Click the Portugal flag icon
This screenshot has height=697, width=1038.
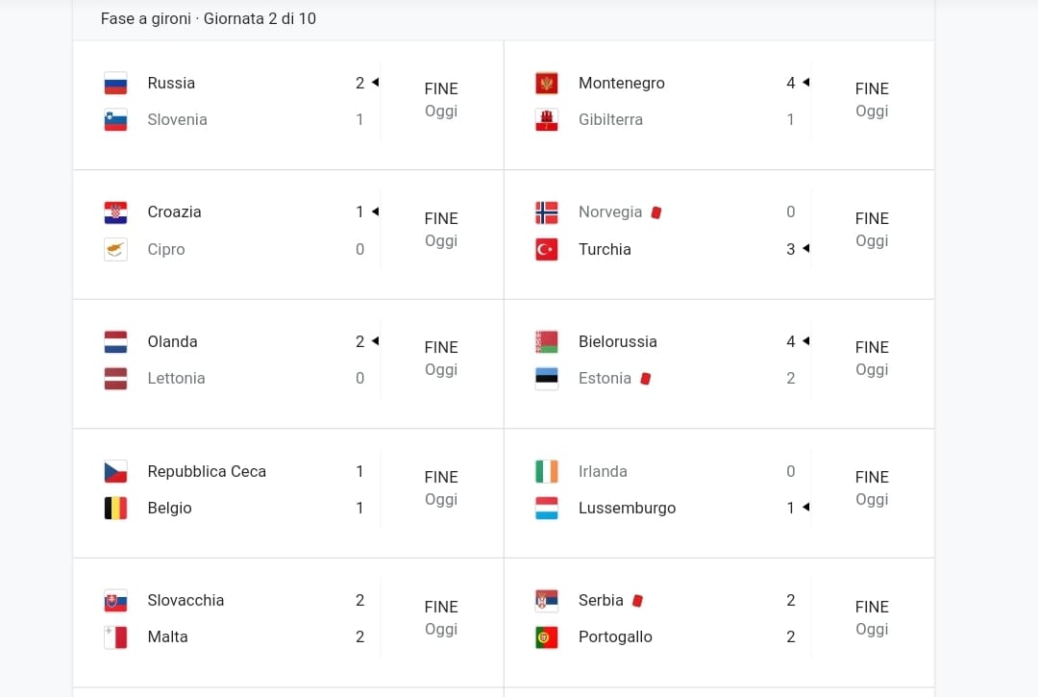(547, 637)
